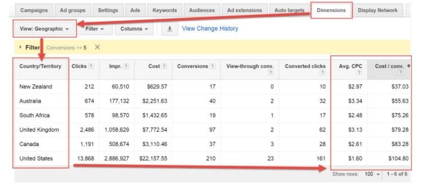Click the 13,868 clicks cell
The height and width of the screenshot is (184, 421).
coord(86,159)
